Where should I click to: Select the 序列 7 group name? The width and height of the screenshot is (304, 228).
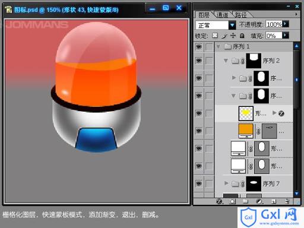coord(271,184)
